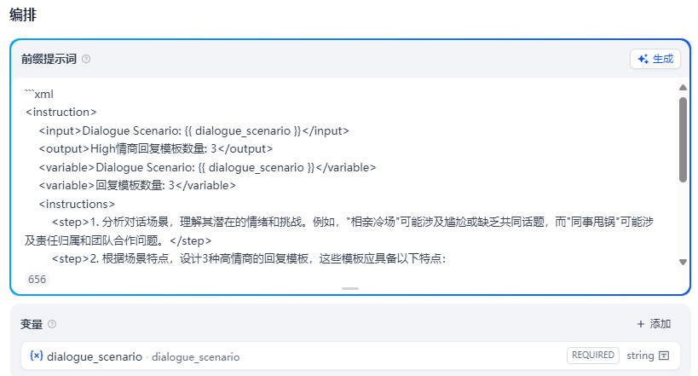Screen dimensions: 698x376
Task: Click the <output>High情商回复模板数量 line
Action: (156, 149)
